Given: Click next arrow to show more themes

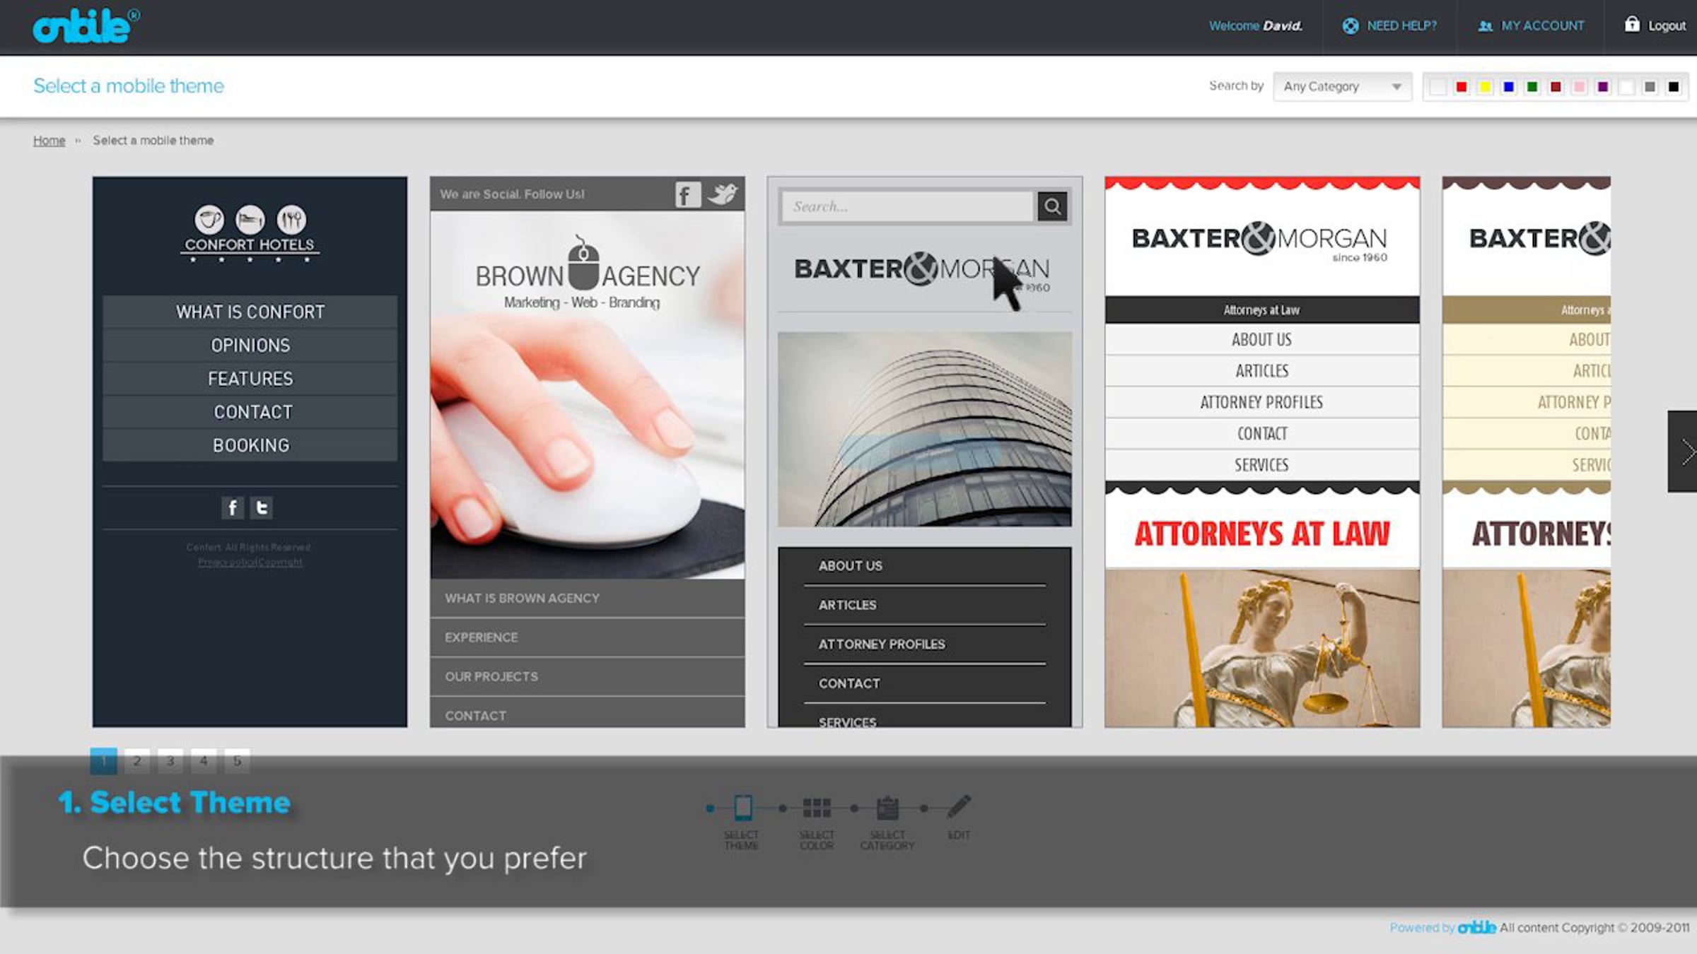Looking at the screenshot, I should (x=1684, y=451).
